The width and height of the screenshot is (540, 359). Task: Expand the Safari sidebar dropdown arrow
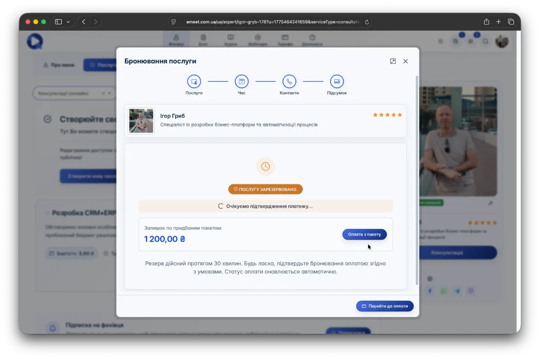68,22
